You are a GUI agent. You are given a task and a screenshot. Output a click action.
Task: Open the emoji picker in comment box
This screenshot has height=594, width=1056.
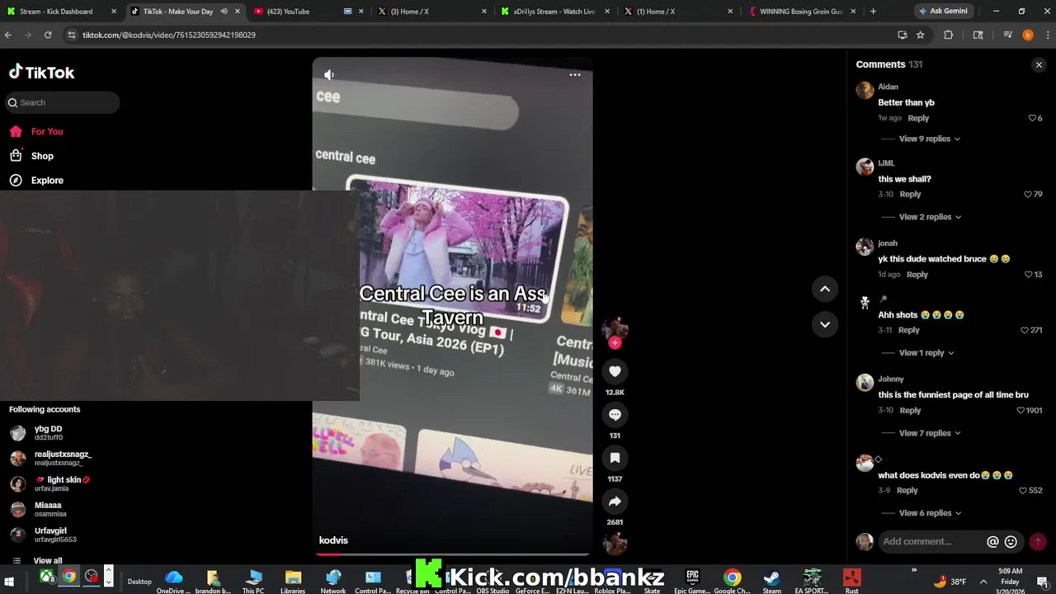click(x=1011, y=542)
